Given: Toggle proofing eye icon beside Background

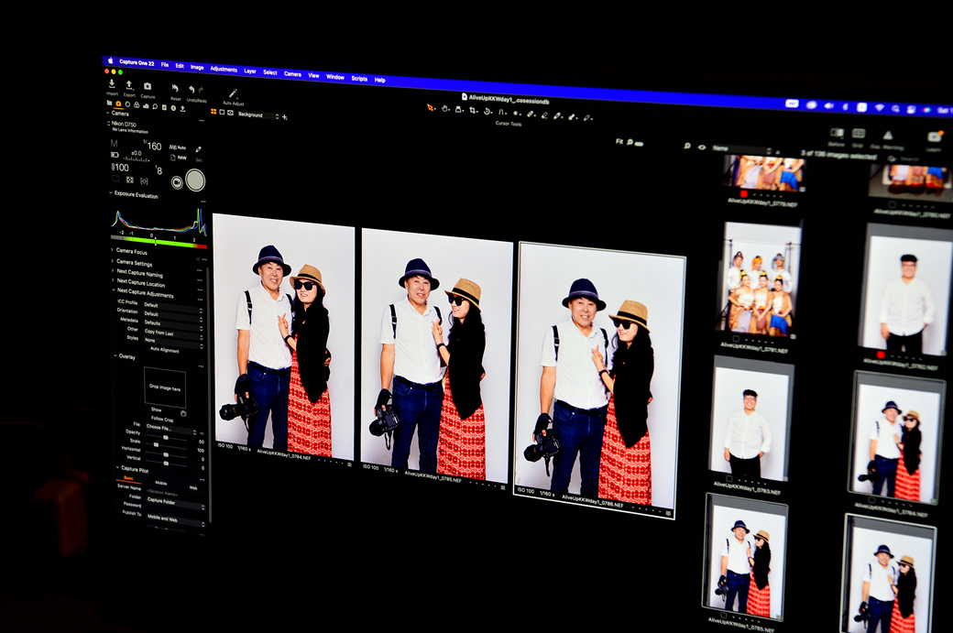Looking at the screenshot, I should 230,113.
